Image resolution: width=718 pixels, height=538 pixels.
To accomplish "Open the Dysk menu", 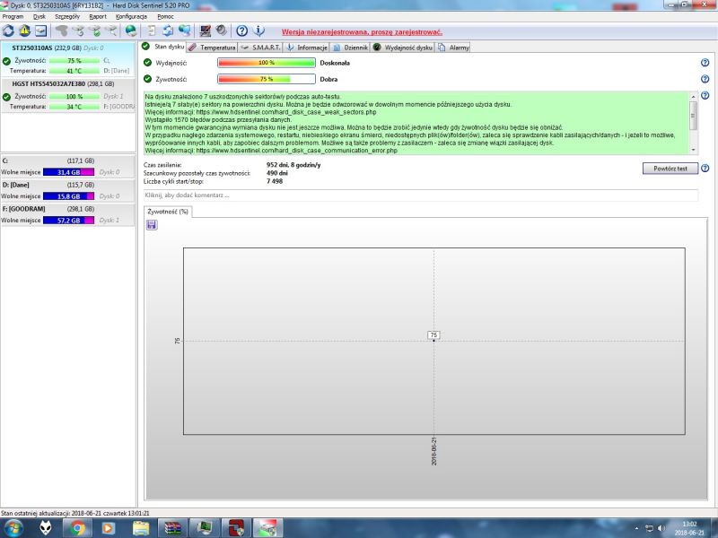I will pos(39,16).
